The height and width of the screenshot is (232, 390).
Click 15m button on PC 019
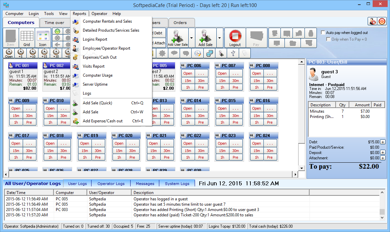point(85,151)
